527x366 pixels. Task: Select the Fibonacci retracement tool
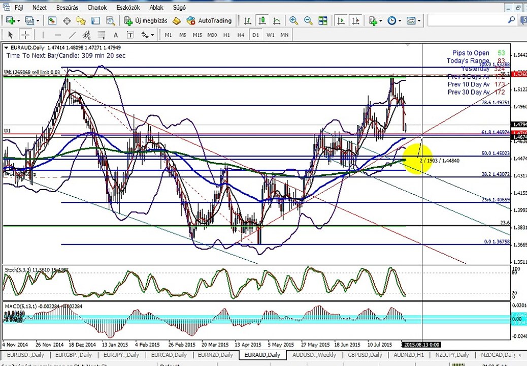pyautogui.click(x=101, y=35)
